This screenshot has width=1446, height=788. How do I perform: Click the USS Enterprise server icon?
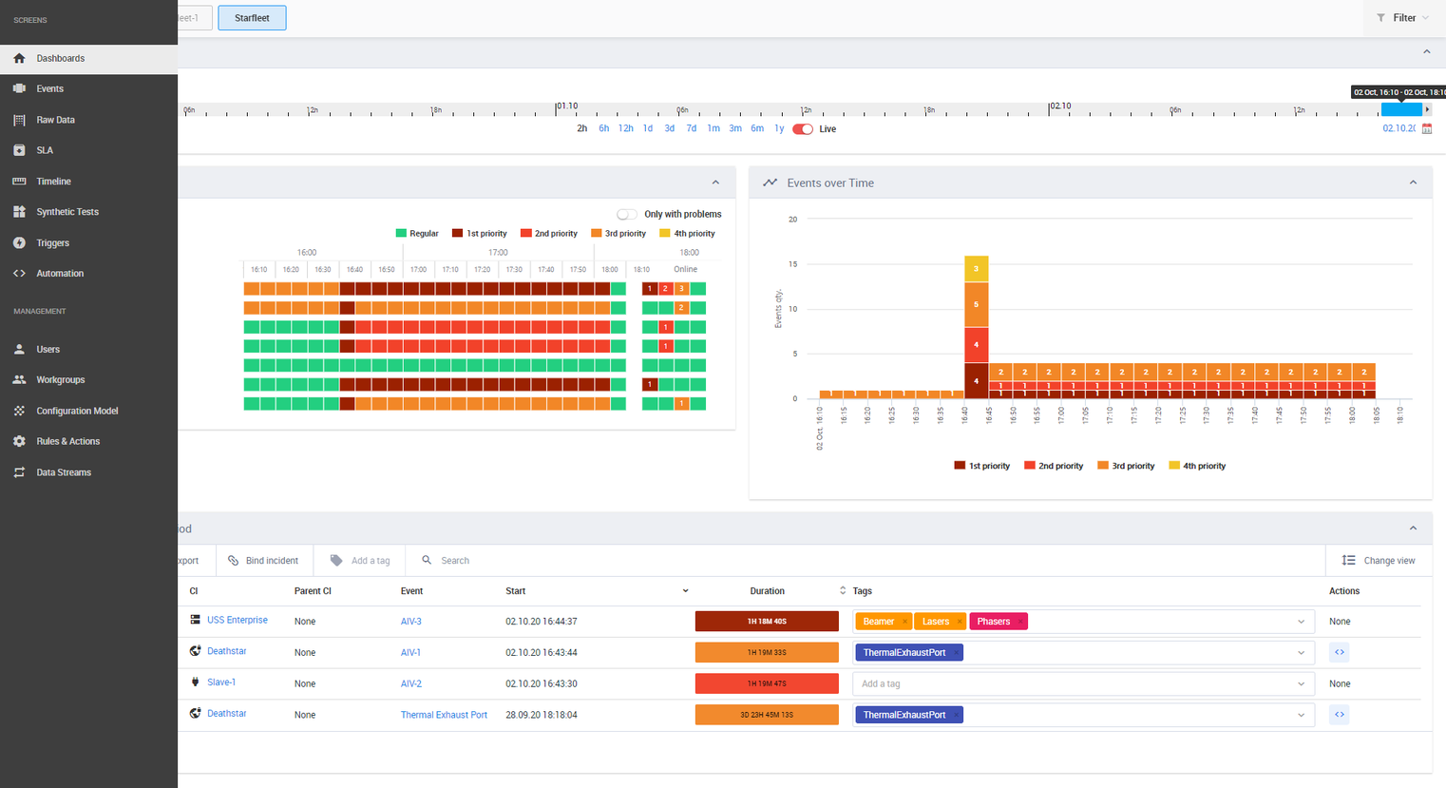click(195, 620)
